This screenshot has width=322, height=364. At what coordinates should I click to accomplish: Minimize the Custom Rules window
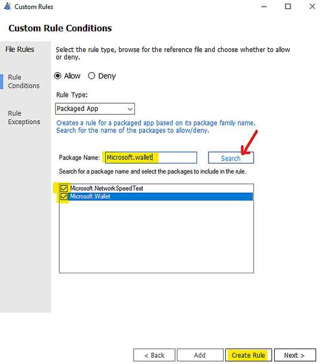[x=264, y=7]
